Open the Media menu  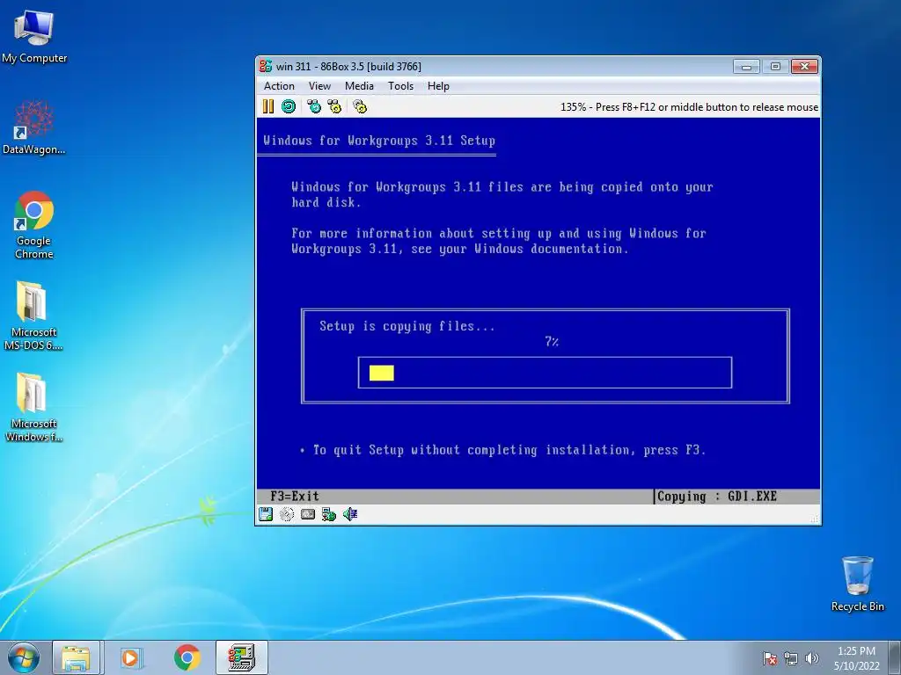click(359, 86)
